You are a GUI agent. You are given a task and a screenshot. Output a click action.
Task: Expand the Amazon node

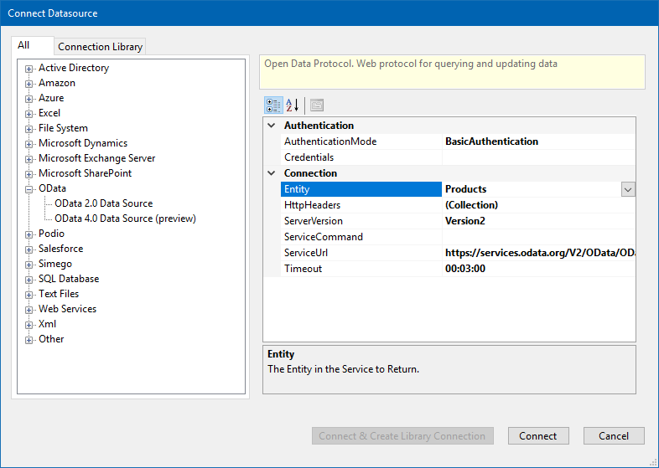tap(29, 84)
